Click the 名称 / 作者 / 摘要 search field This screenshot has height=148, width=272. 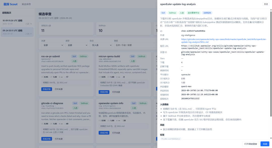[135, 45]
